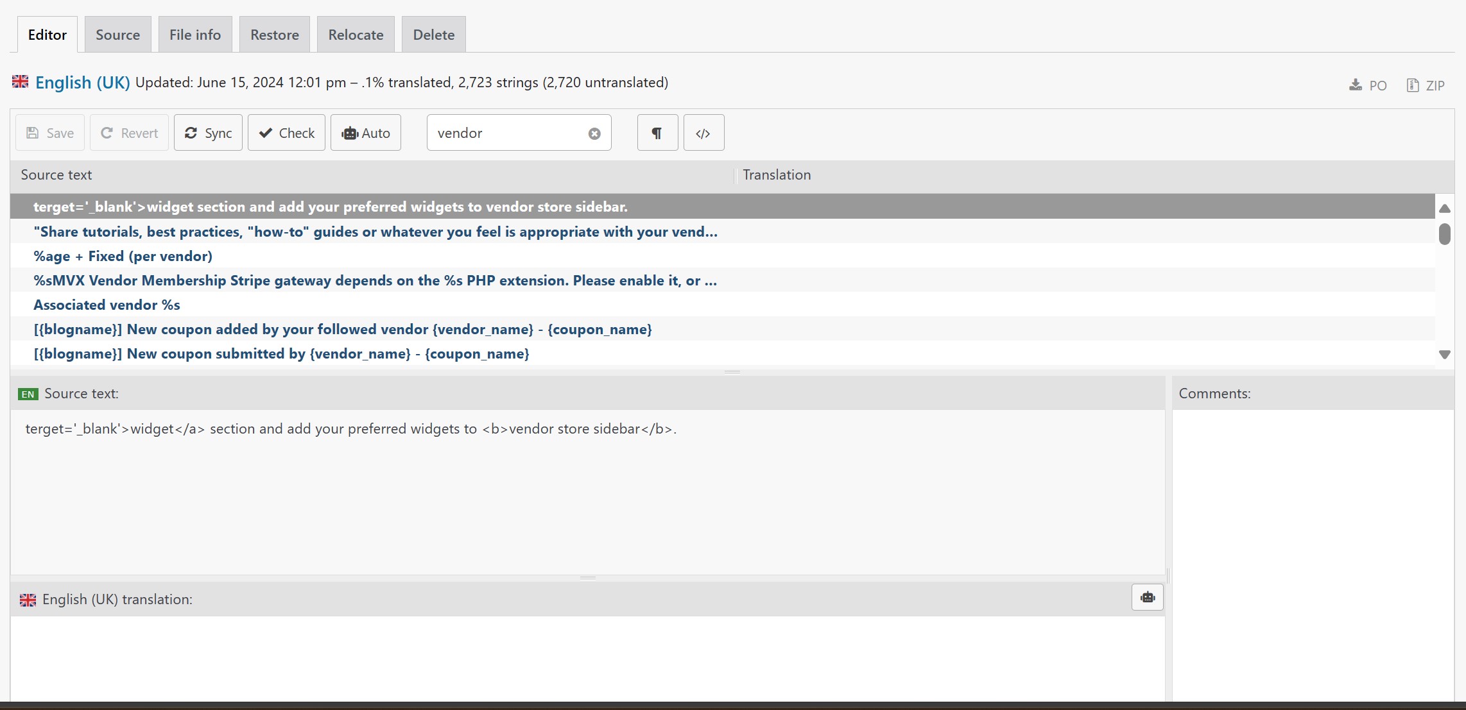Download the ZIP archive

(x=1426, y=85)
